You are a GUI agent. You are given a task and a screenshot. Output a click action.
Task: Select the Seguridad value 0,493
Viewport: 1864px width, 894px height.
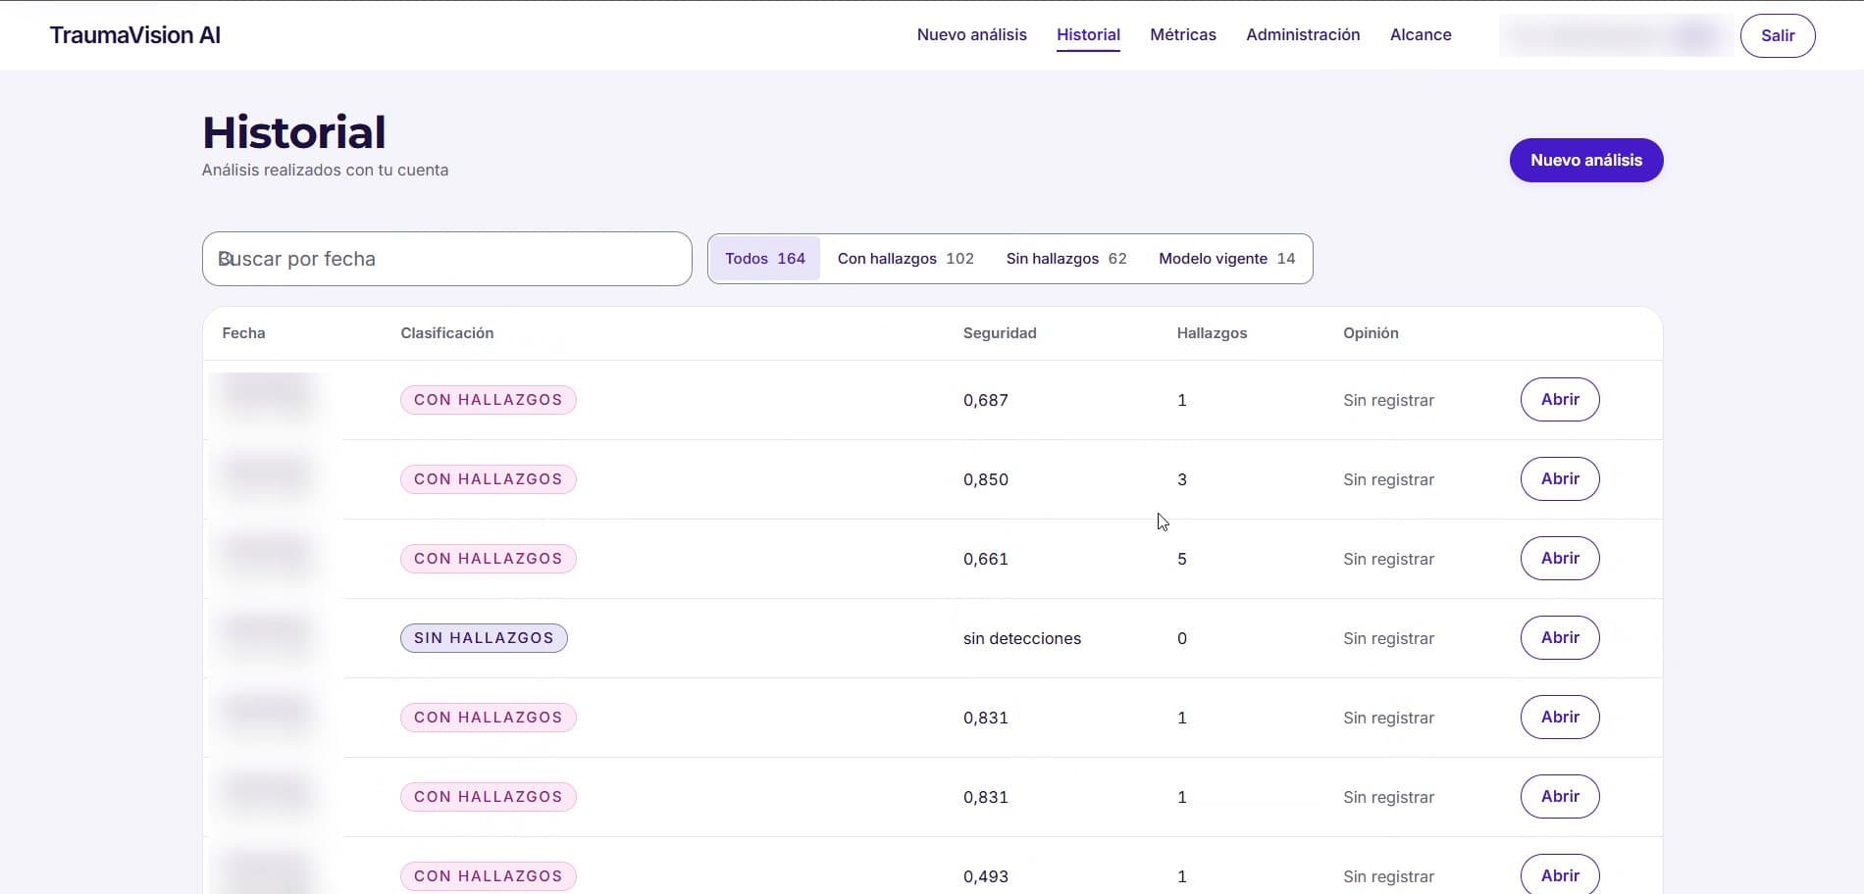pyautogui.click(x=986, y=876)
